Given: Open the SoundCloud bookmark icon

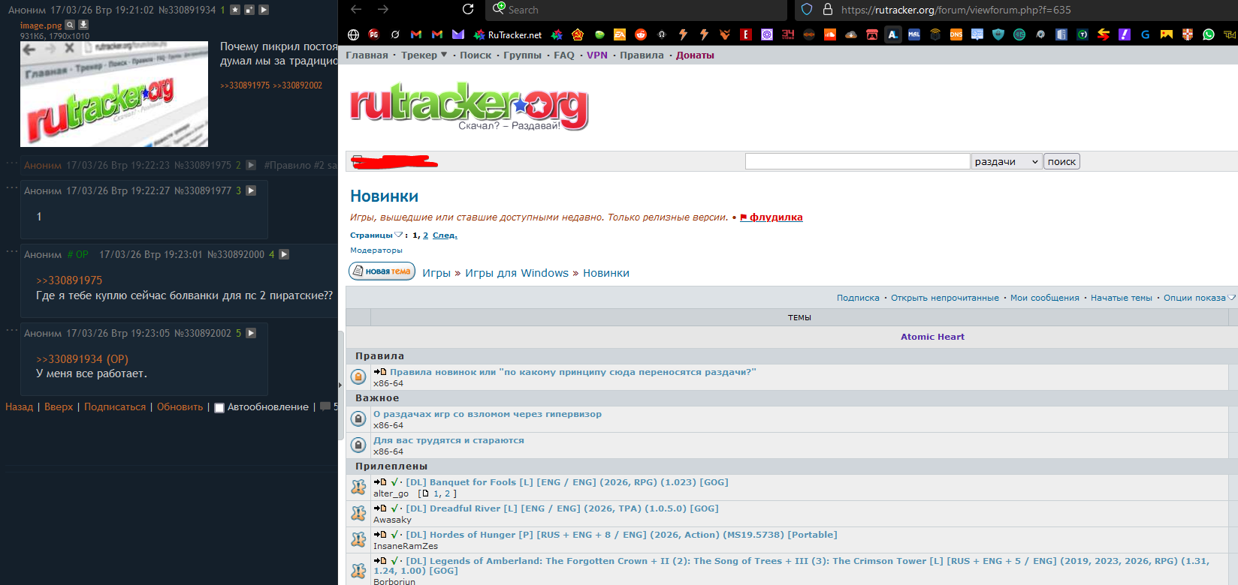Looking at the screenshot, I should point(830,34).
